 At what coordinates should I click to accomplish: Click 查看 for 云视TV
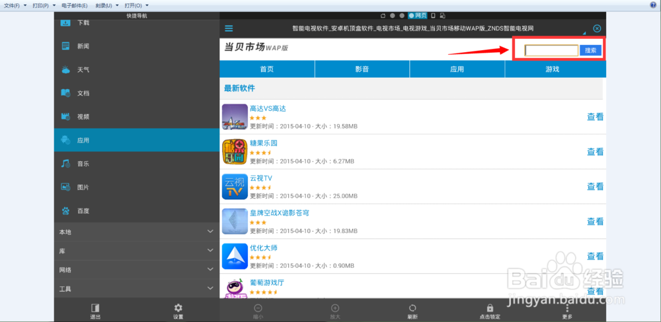596,187
